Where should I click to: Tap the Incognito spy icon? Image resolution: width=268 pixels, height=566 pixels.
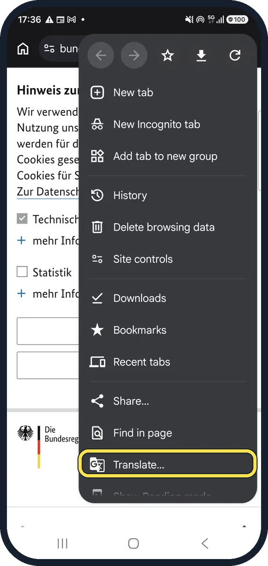[97, 125]
